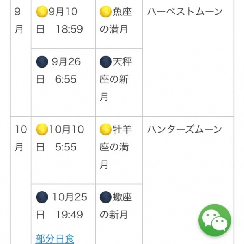Click the 魚座の満月 cell
This screenshot has height=244, width=244.
point(119,24)
